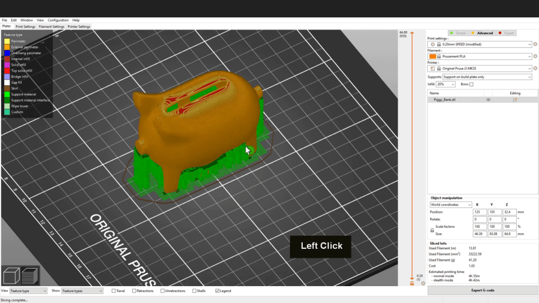Click the Export G-code button

[482, 290]
